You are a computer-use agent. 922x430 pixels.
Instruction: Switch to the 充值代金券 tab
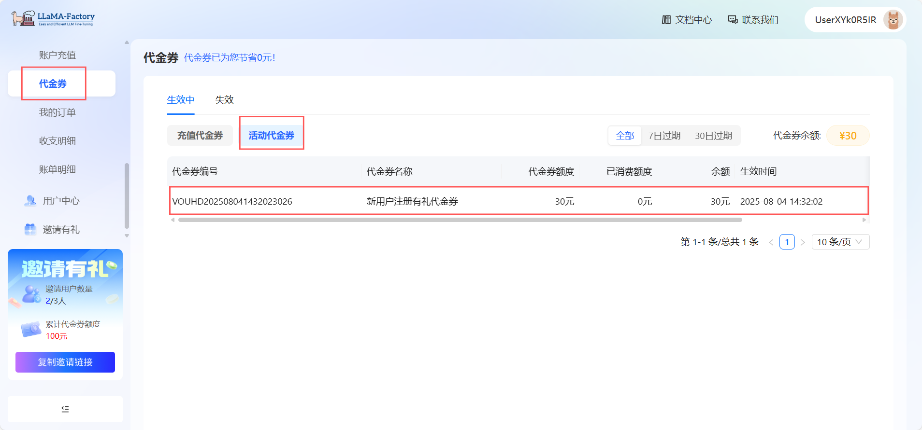tap(200, 136)
